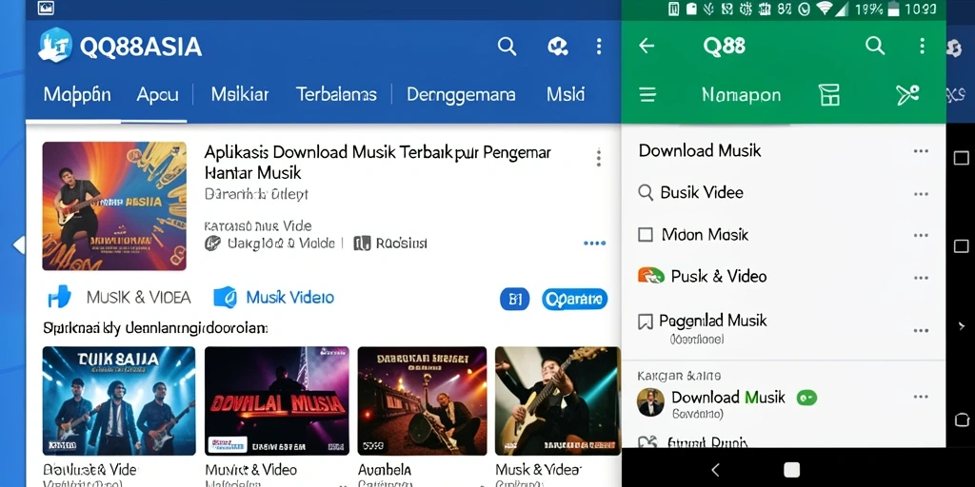The image size is (975, 487).
Task: Click the Rdosiusi icon under the article
Action: (362, 243)
